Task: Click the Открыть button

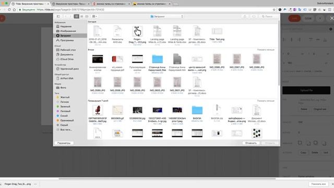Action: pyautogui.click(x=270, y=143)
